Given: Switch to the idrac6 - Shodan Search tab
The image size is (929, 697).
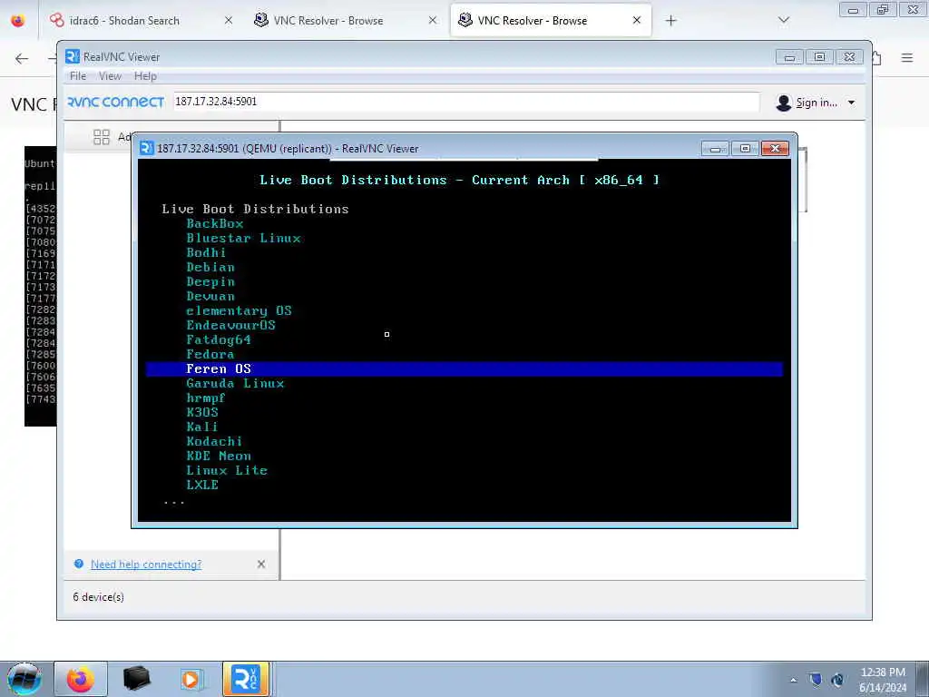Looking at the screenshot, I should click(x=123, y=20).
